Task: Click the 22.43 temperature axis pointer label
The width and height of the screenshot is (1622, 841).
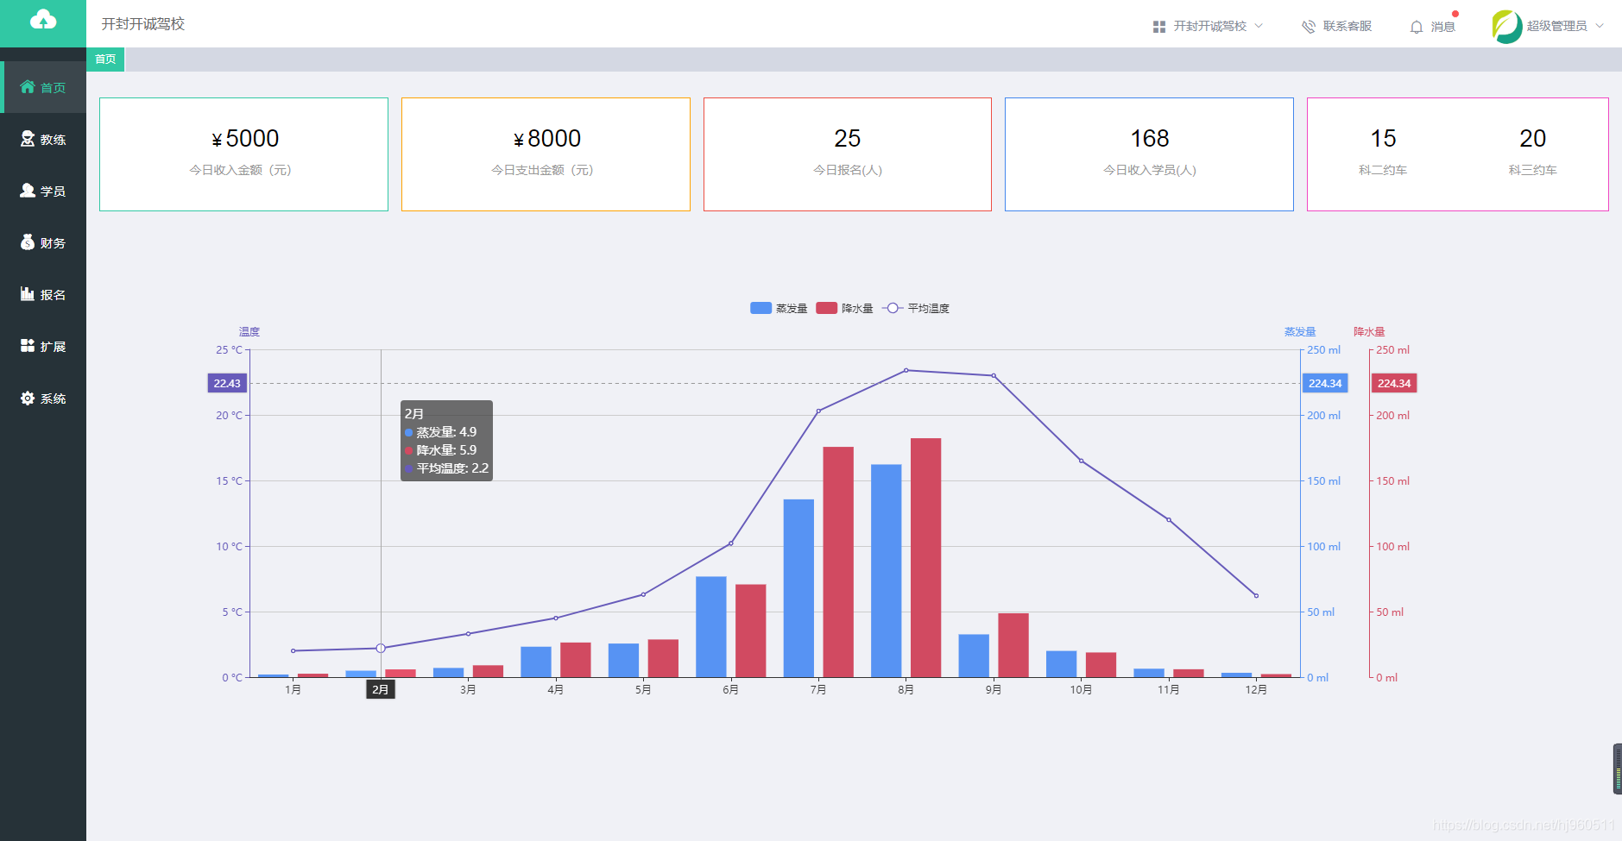Action: pyautogui.click(x=227, y=383)
